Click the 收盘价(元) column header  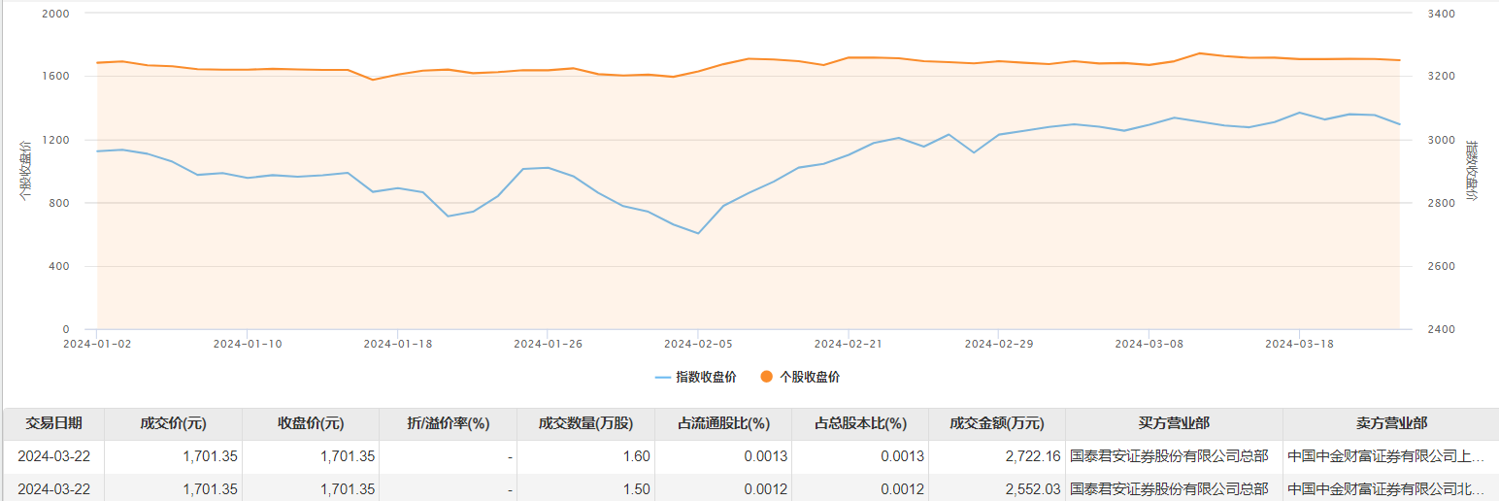click(311, 423)
